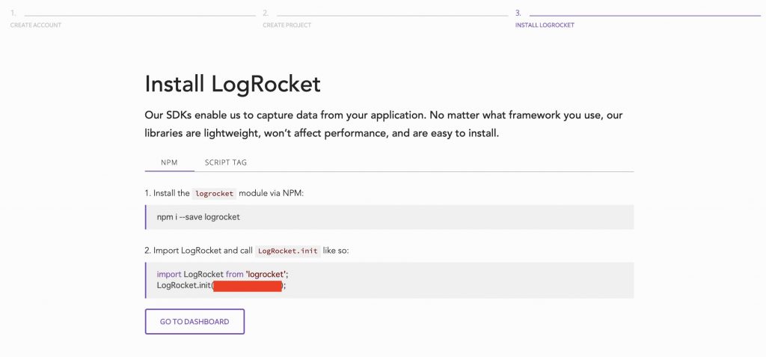766x357 pixels.
Task: Open the NPM tab
Action: pyautogui.click(x=169, y=162)
